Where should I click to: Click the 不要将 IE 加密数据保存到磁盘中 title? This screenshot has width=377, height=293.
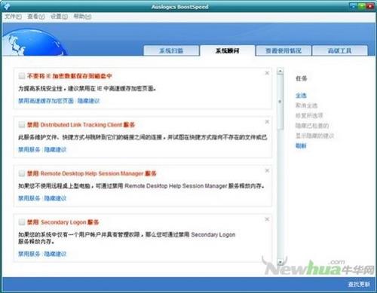[x=69, y=76]
